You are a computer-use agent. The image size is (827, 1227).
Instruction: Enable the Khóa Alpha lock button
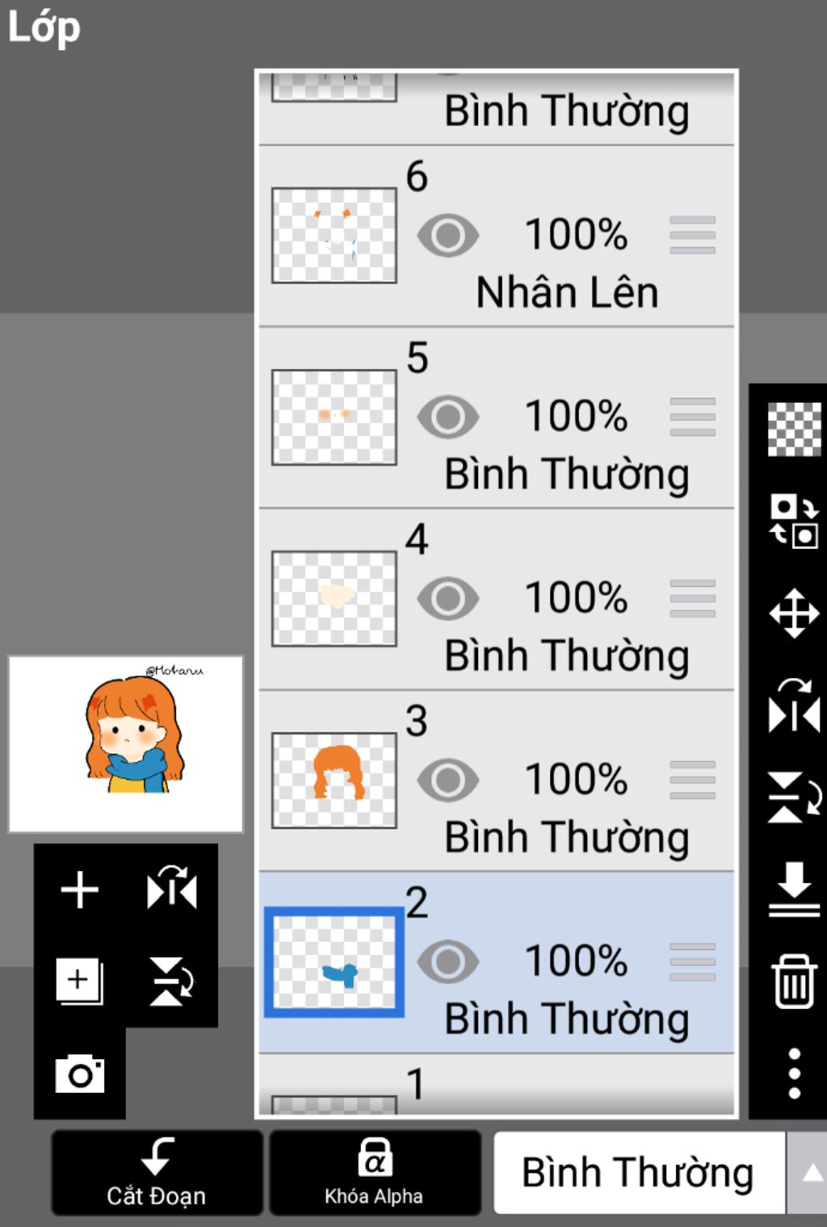point(374,1173)
